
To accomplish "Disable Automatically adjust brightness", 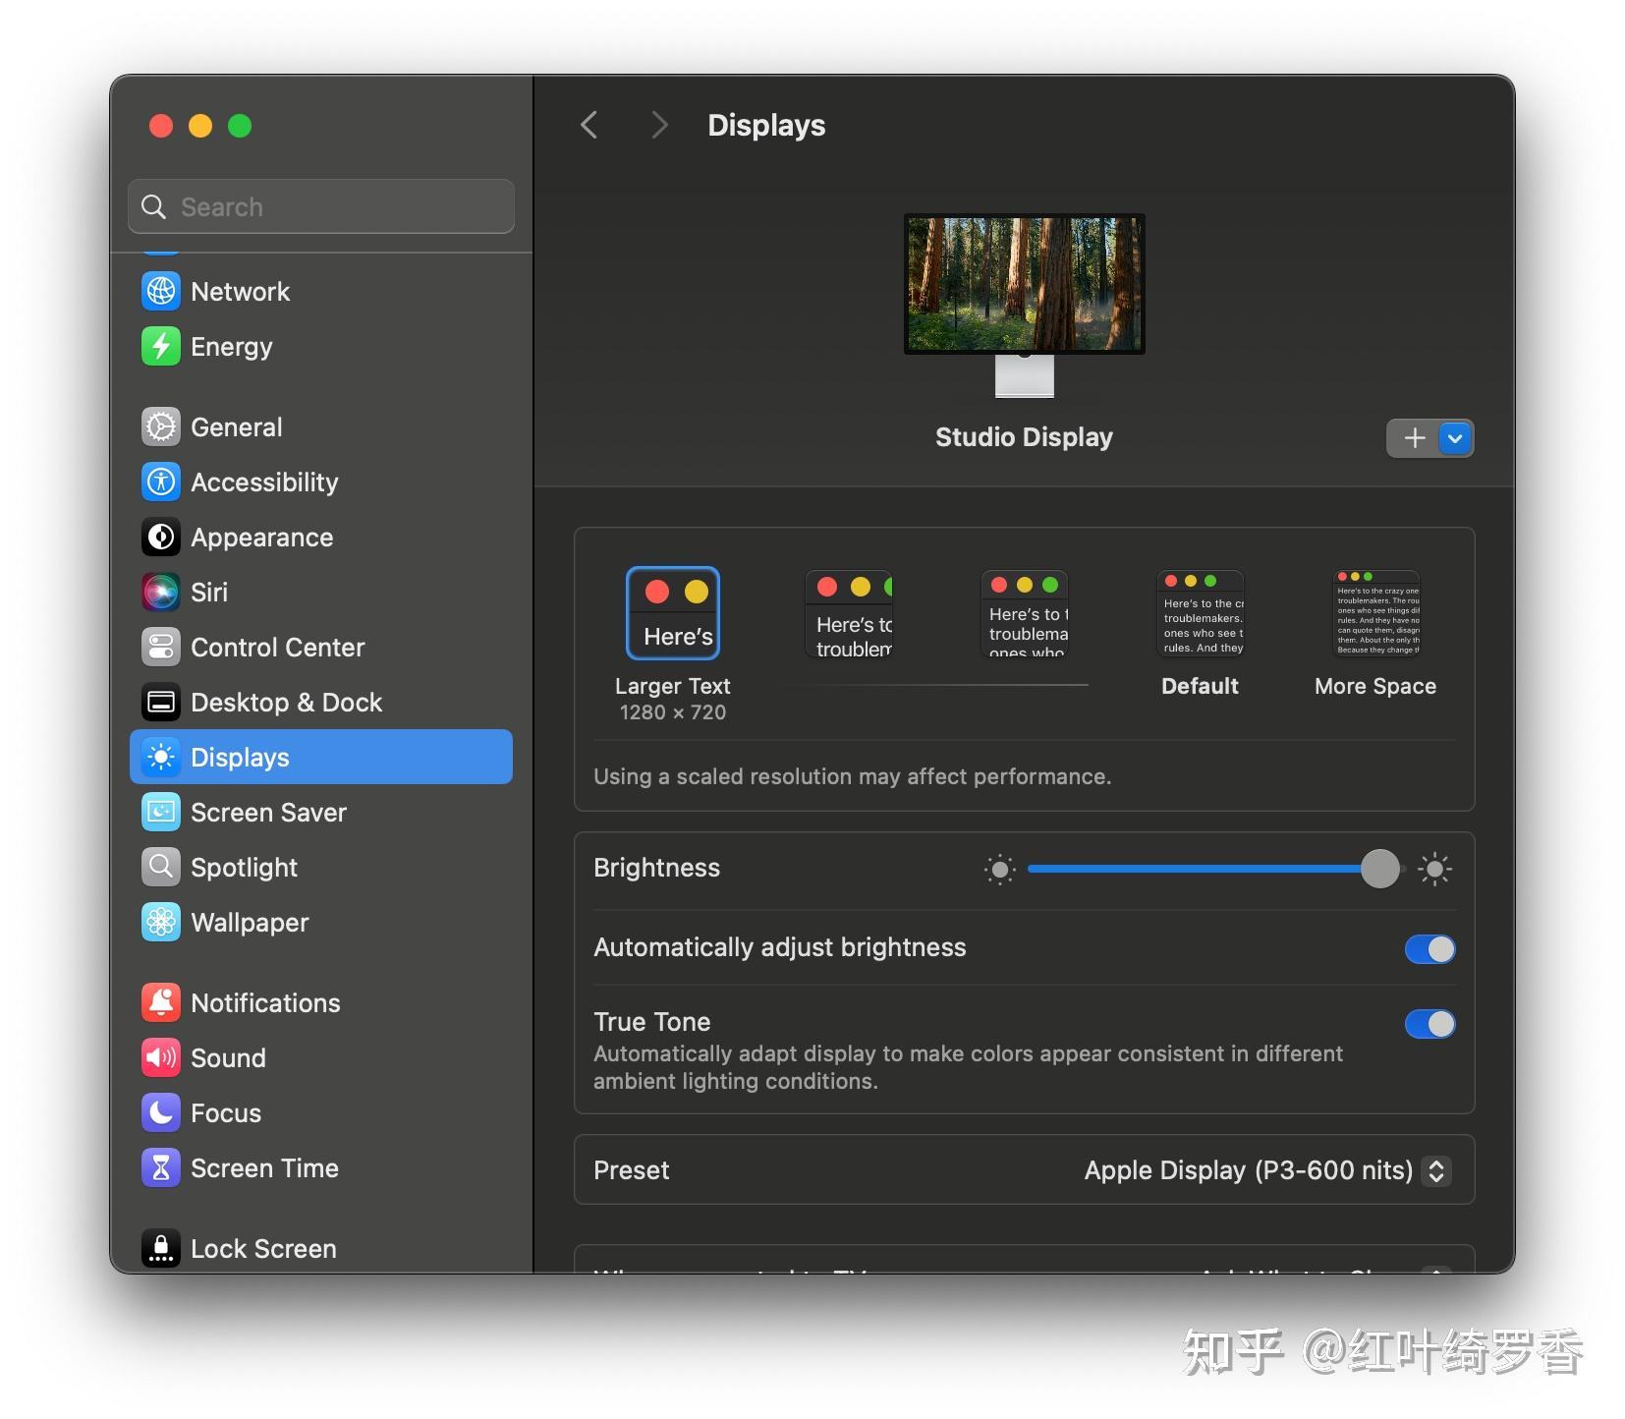I will [1429, 948].
